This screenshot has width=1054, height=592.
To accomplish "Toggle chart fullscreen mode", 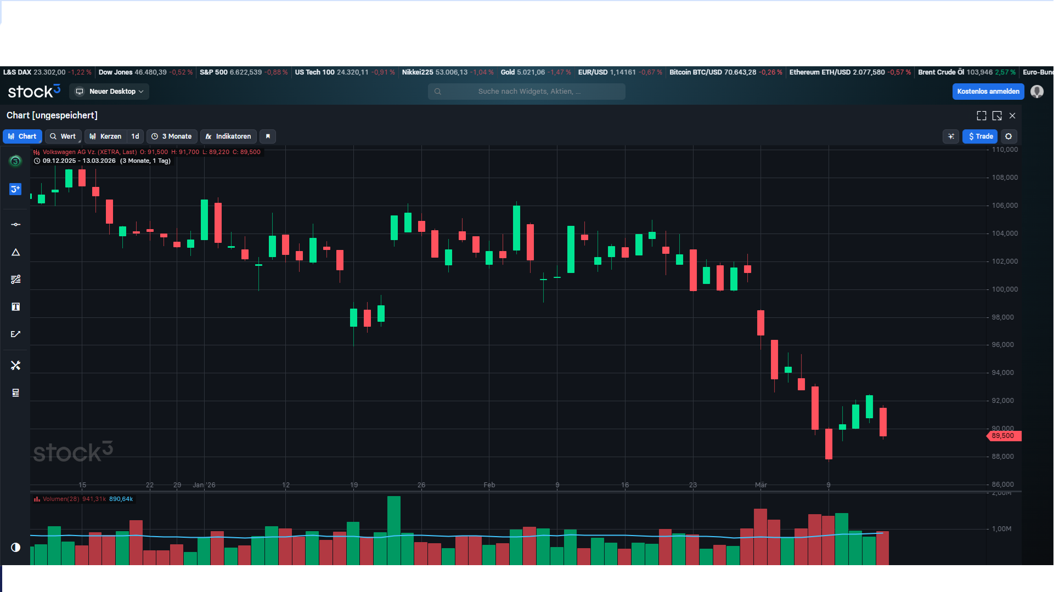I will (x=982, y=116).
